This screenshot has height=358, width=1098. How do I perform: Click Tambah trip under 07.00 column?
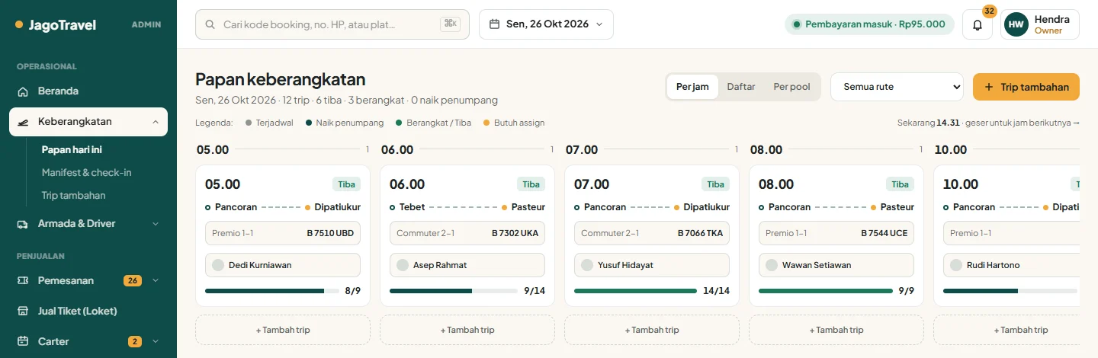pos(652,330)
